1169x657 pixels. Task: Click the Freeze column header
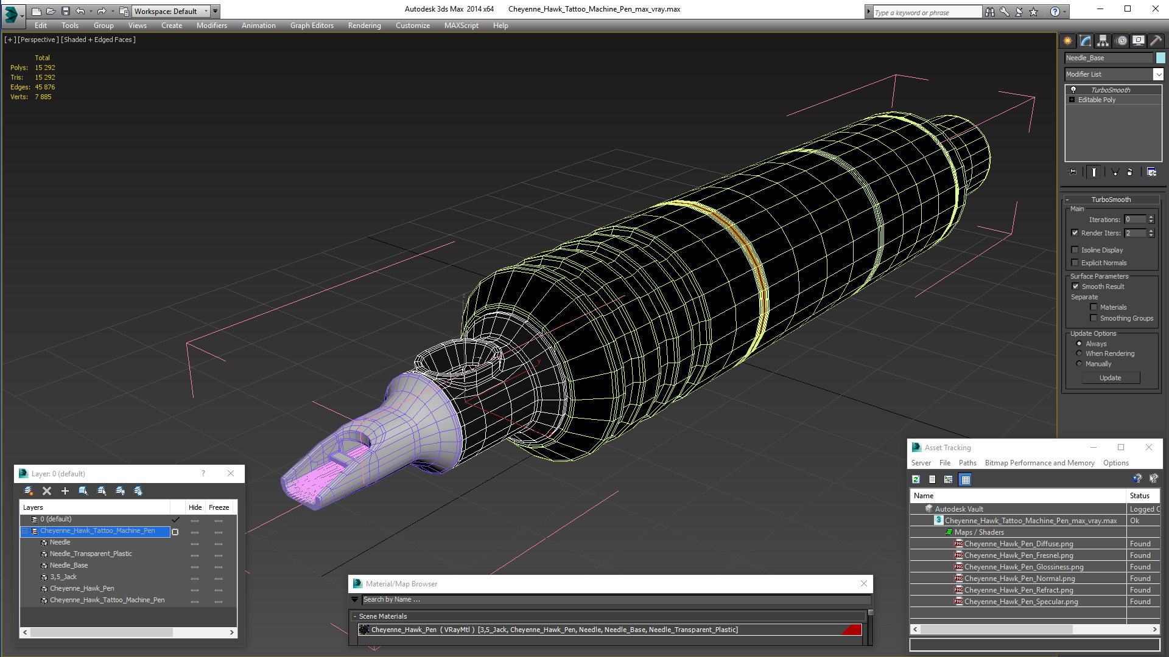click(x=219, y=507)
